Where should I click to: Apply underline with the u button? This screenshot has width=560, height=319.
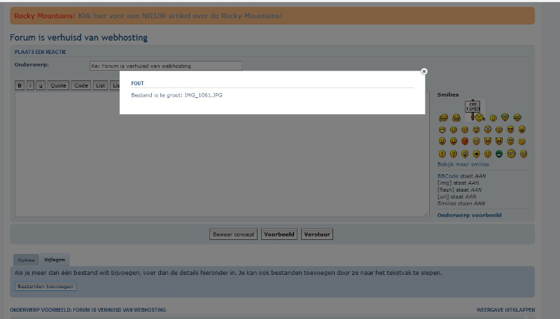[41, 85]
